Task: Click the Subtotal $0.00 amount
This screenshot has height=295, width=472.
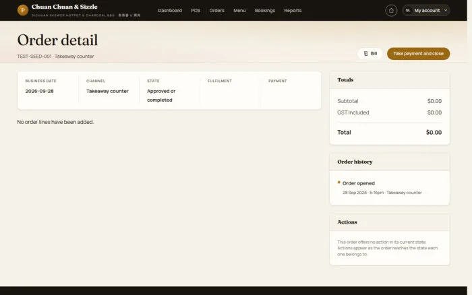Action: (x=434, y=101)
